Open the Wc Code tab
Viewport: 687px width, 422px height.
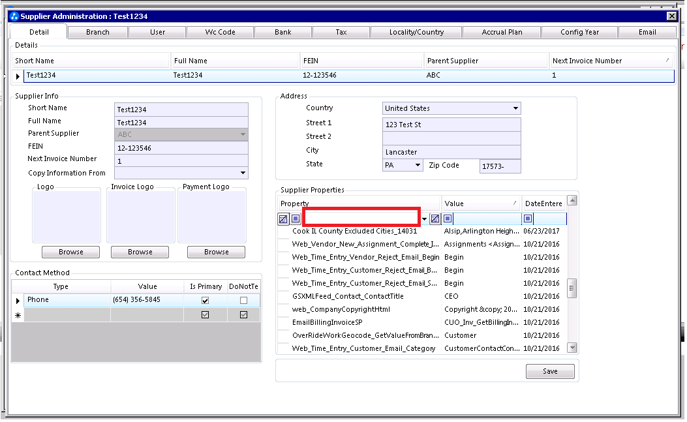[x=221, y=32]
